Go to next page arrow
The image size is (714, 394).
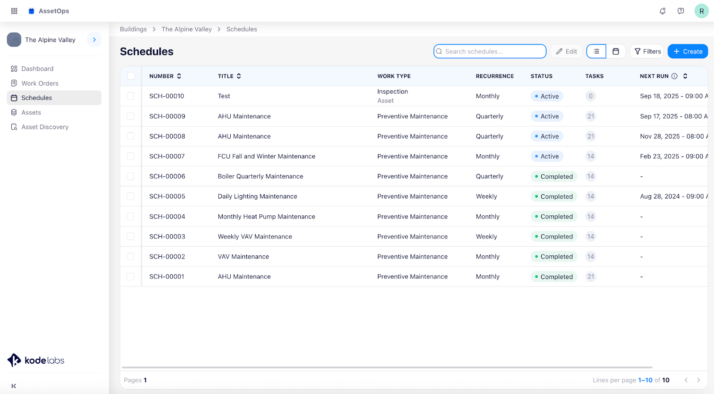point(698,380)
